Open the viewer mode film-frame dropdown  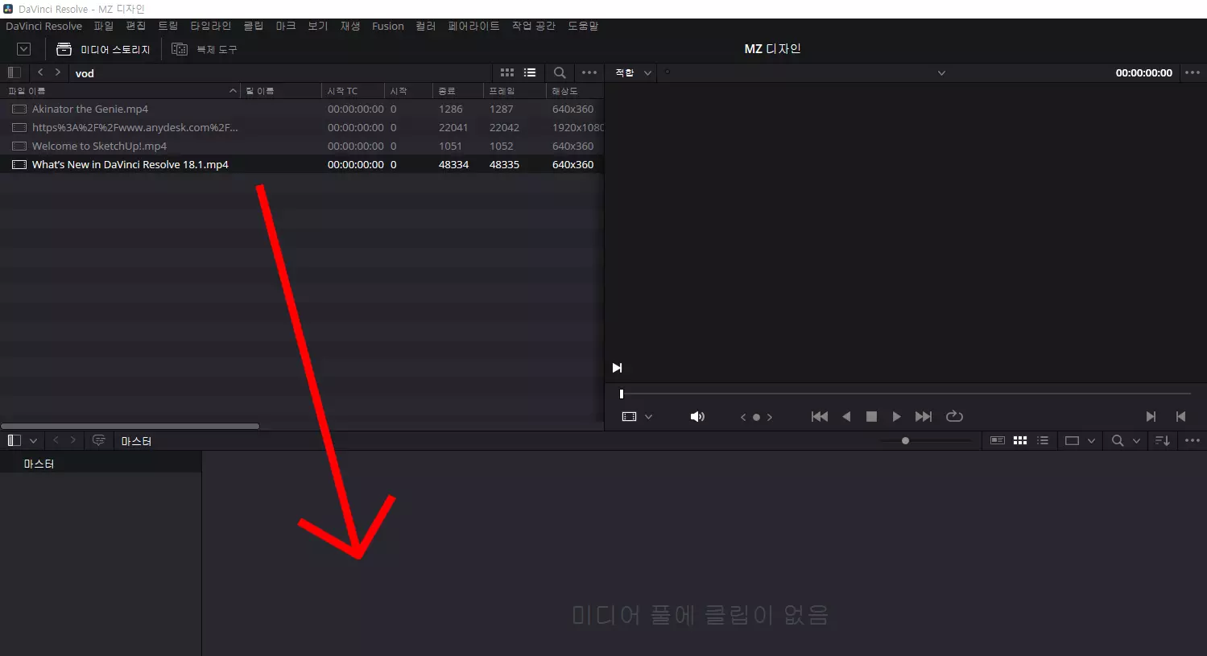(x=637, y=416)
